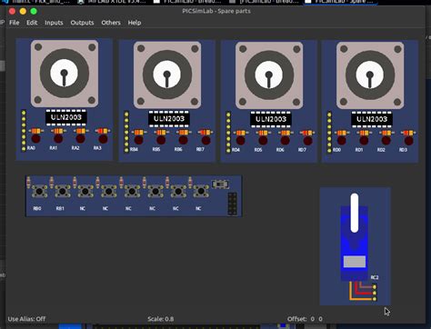This screenshot has width=431, height=329.
Task: Click the white servo arm horn
Action: 355,213
